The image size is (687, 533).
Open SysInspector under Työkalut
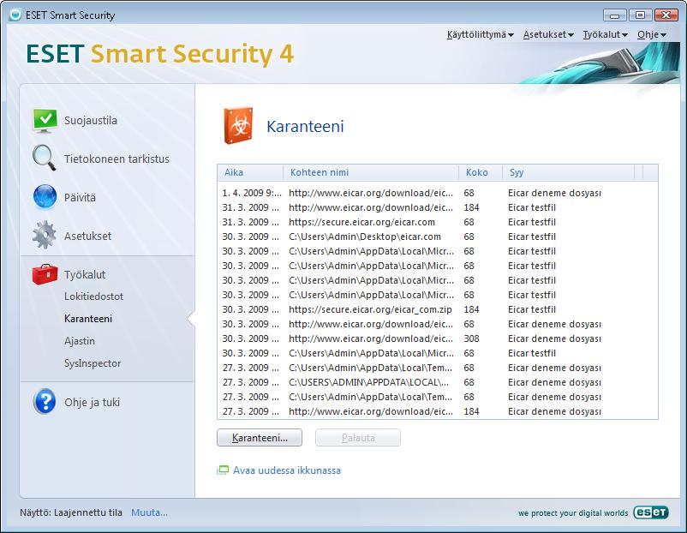(93, 363)
